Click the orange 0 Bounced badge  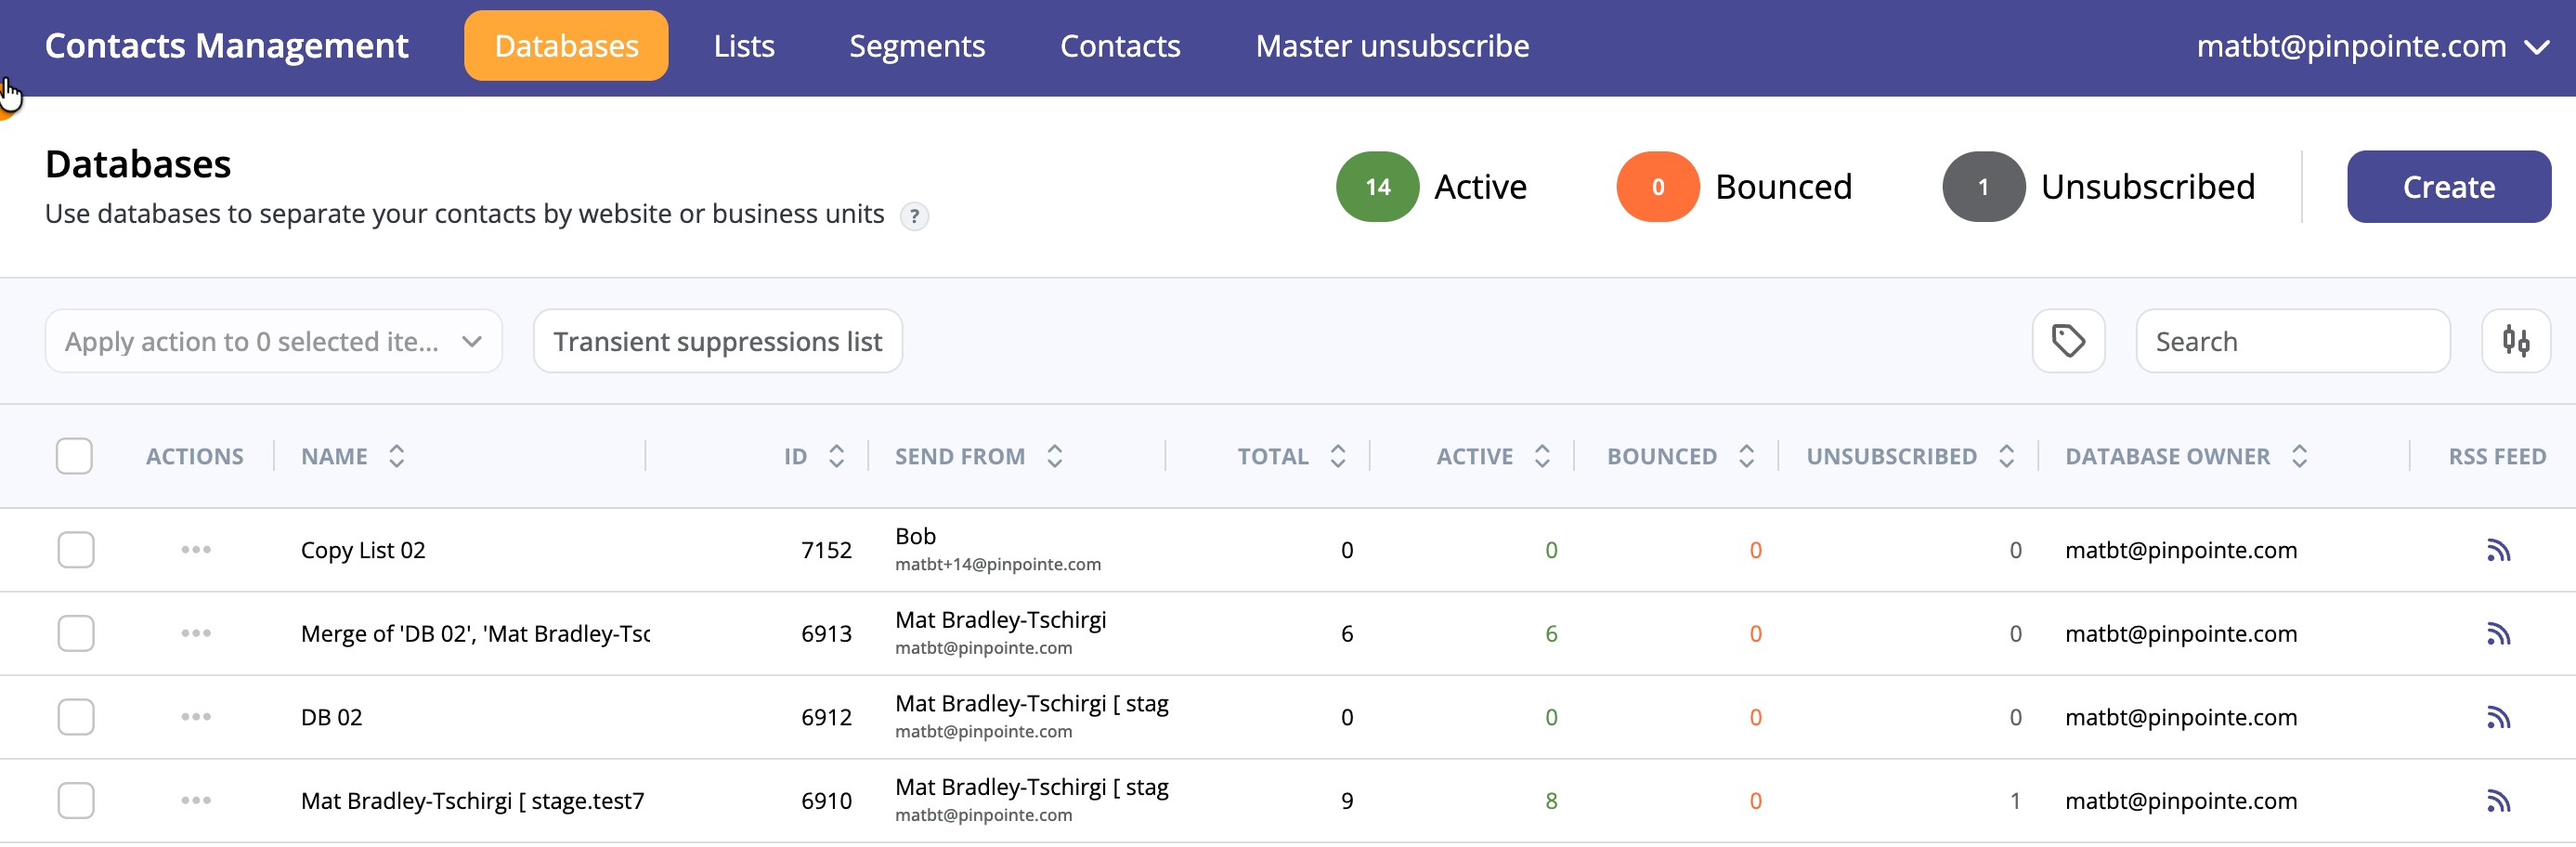pos(1657,187)
